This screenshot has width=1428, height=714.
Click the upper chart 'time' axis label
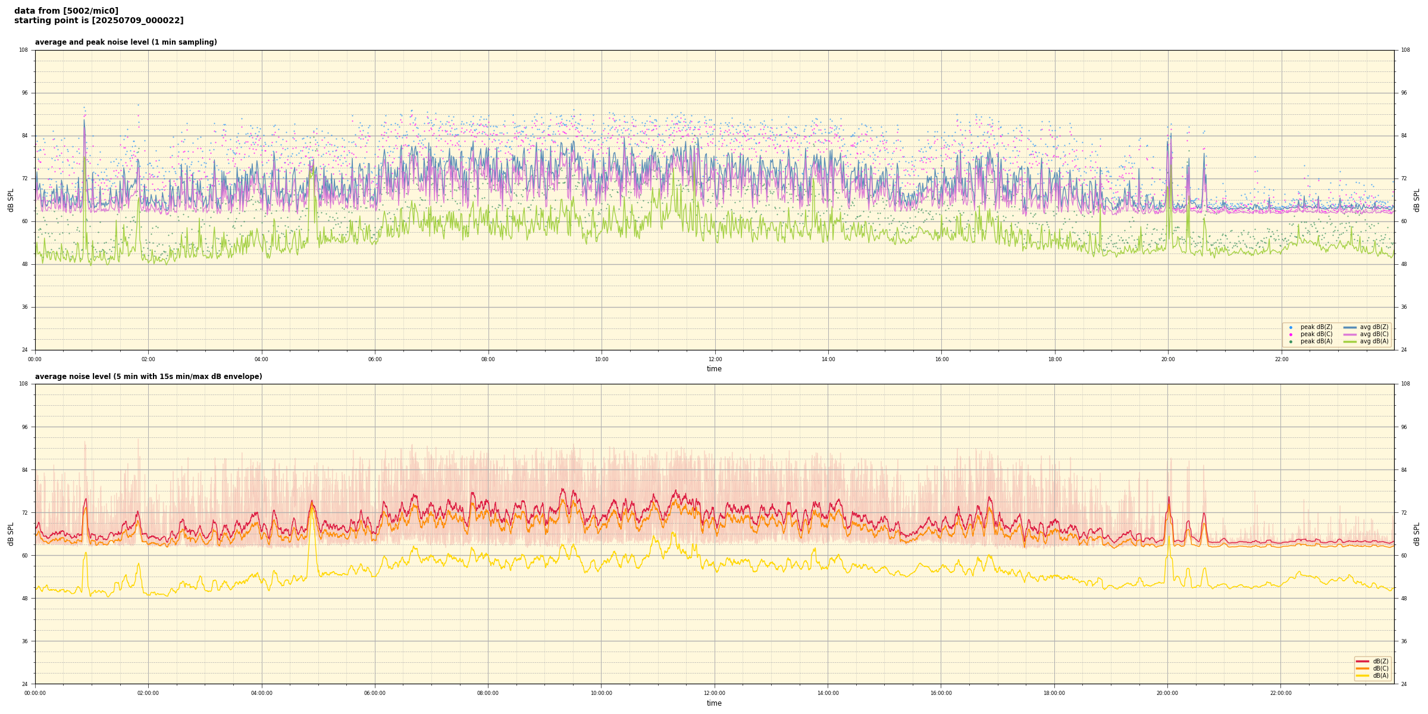click(x=714, y=369)
